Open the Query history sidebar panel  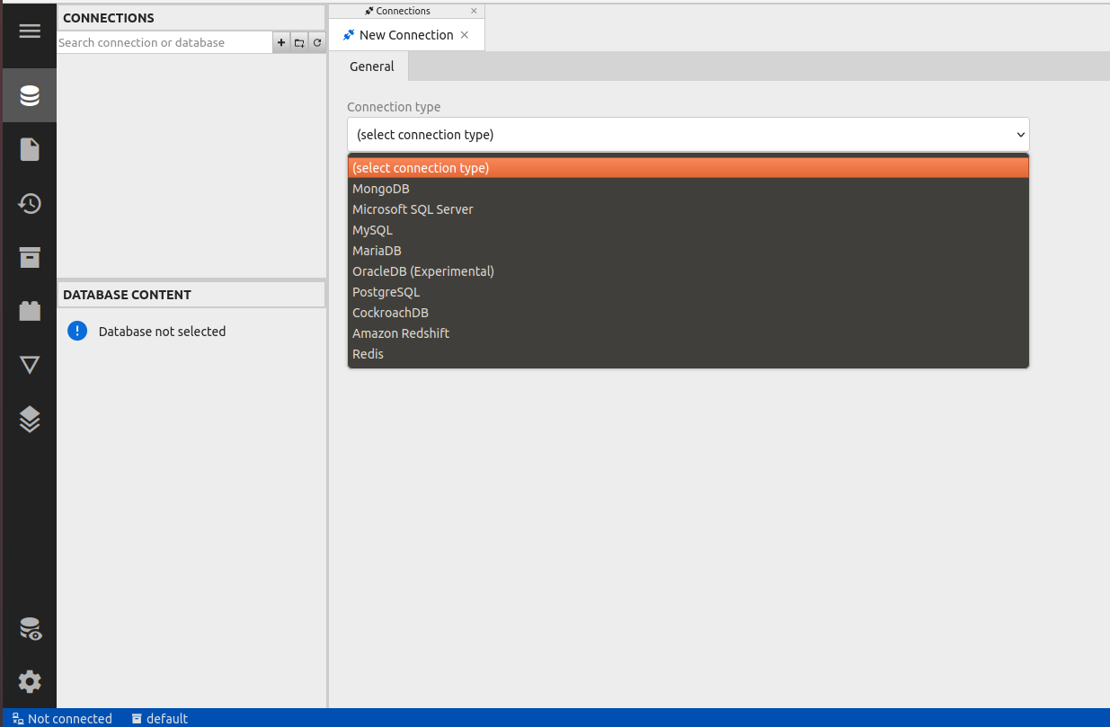click(30, 203)
